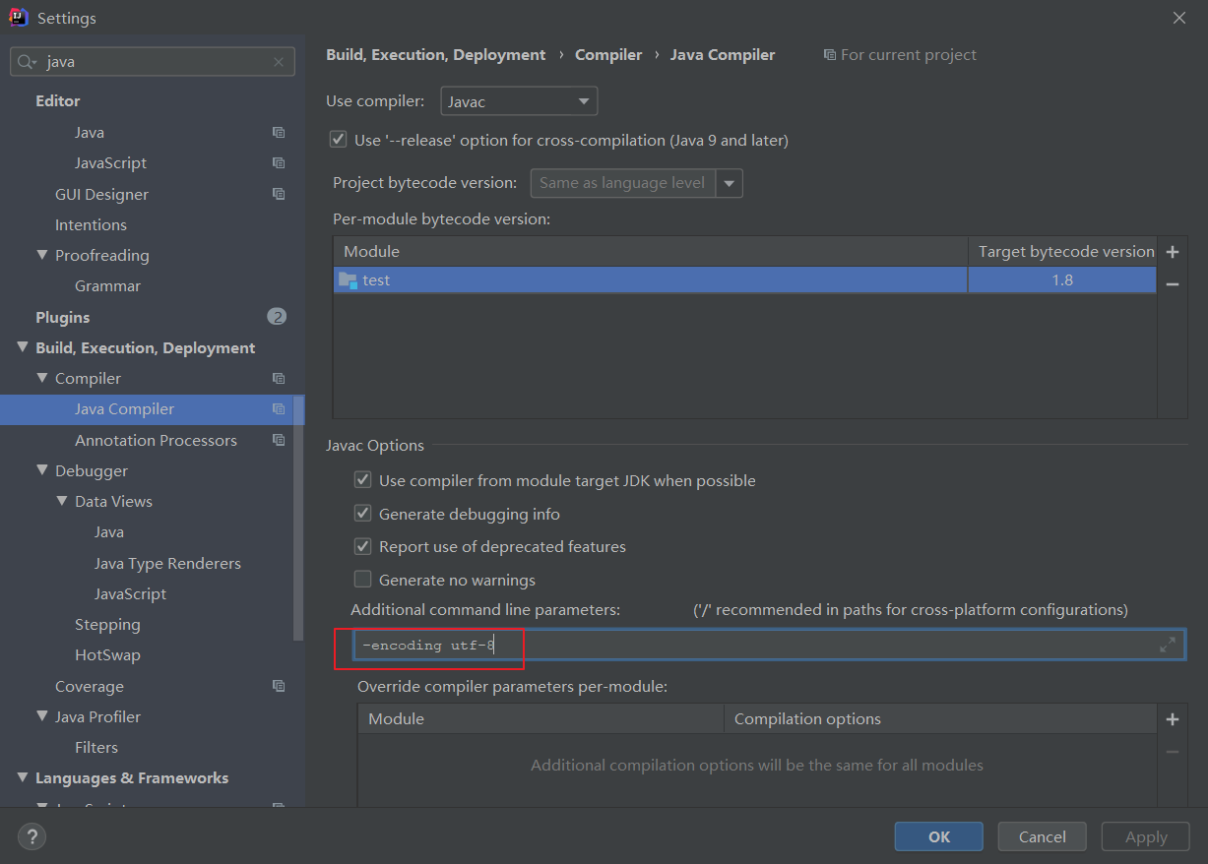Click the Compilation options column header

(940, 718)
